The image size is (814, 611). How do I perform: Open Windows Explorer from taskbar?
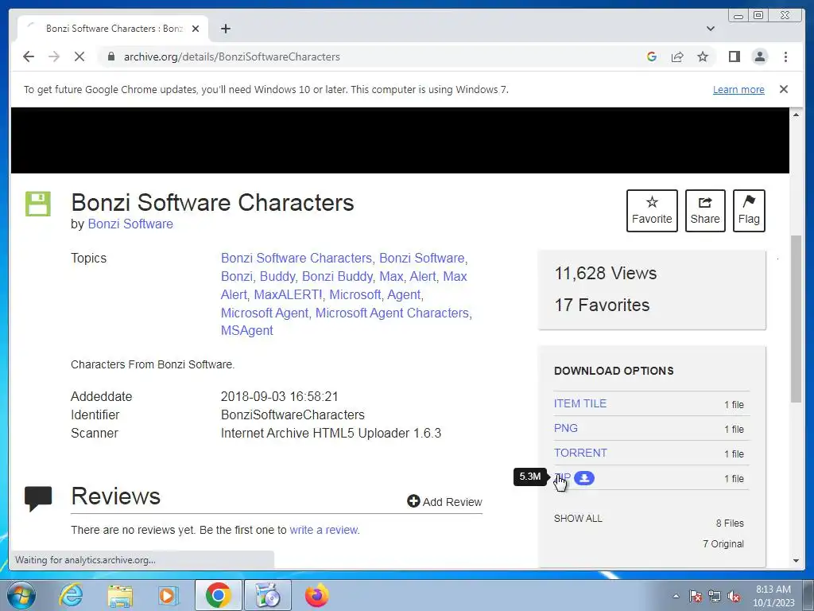(120, 595)
